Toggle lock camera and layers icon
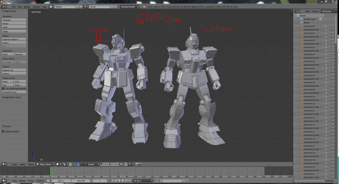The height and width of the screenshot is (184, 339). pyautogui.click(x=122, y=164)
